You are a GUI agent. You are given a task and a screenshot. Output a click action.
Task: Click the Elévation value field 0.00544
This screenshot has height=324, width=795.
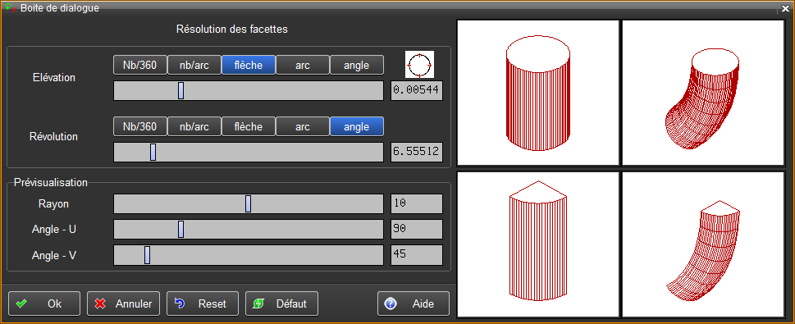click(417, 91)
